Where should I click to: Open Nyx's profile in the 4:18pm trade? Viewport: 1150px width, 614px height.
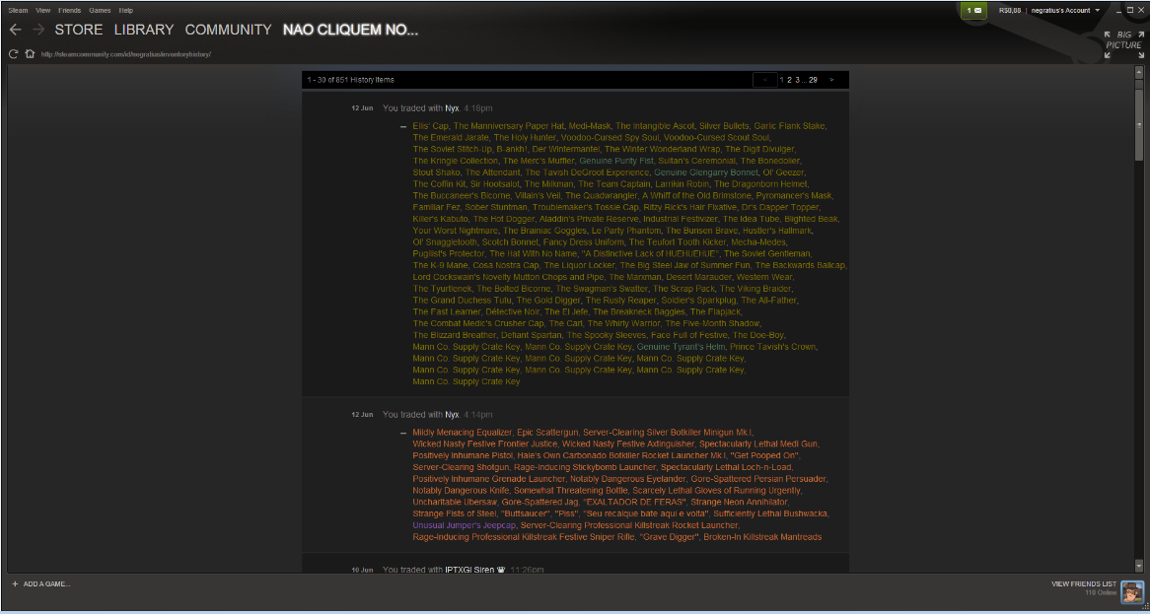pyautogui.click(x=452, y=108)
